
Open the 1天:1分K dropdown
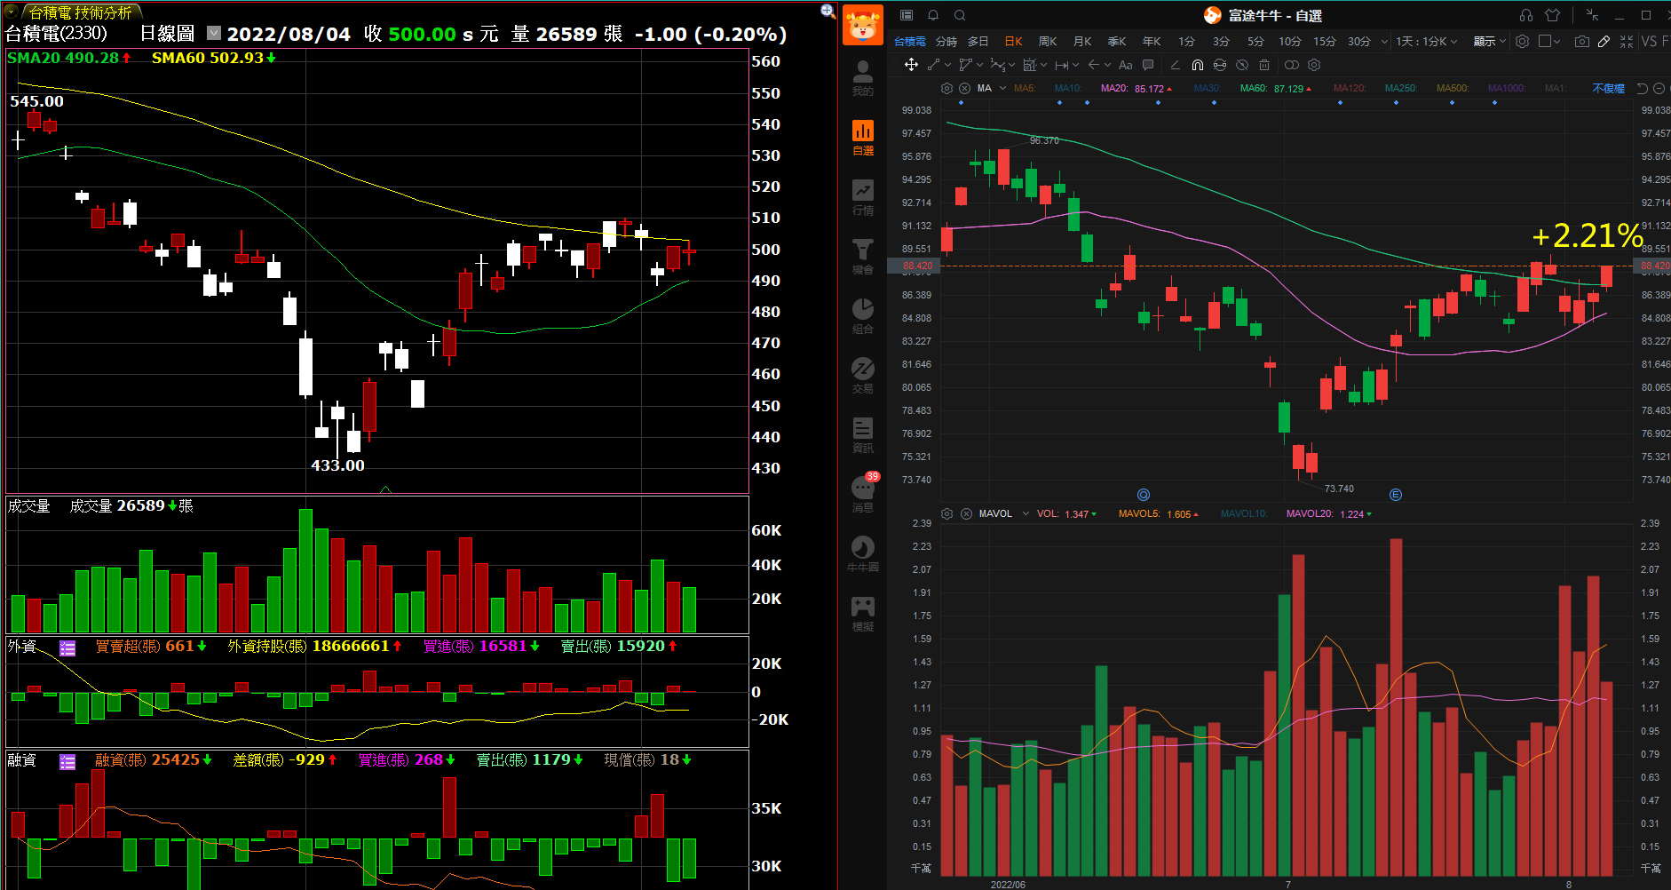point(1426,41)
